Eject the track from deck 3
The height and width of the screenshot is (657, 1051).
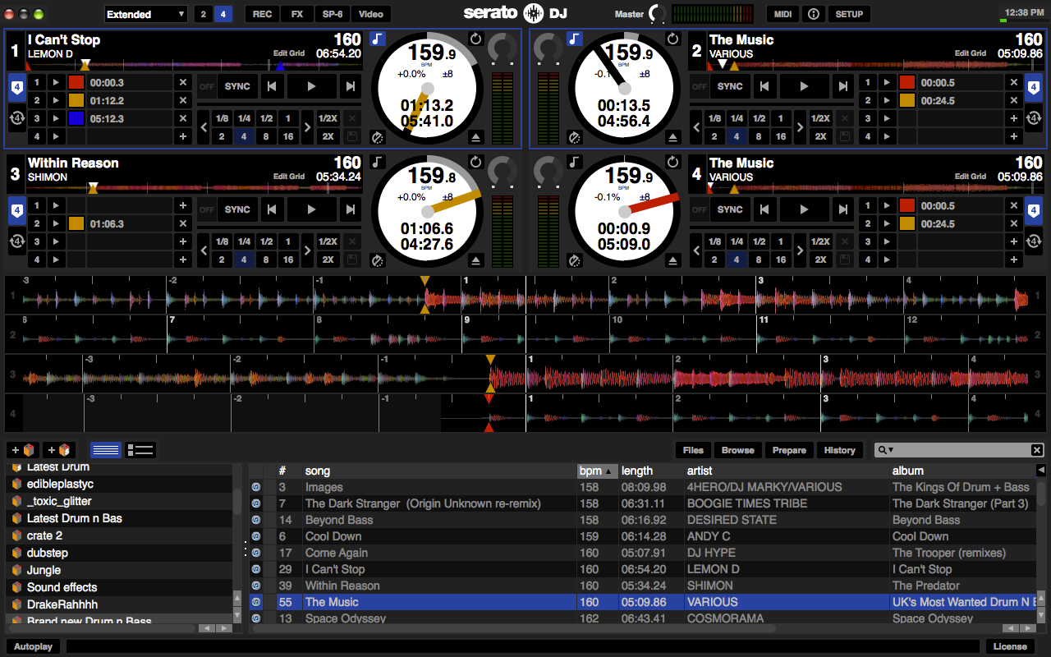coord(475,260)
